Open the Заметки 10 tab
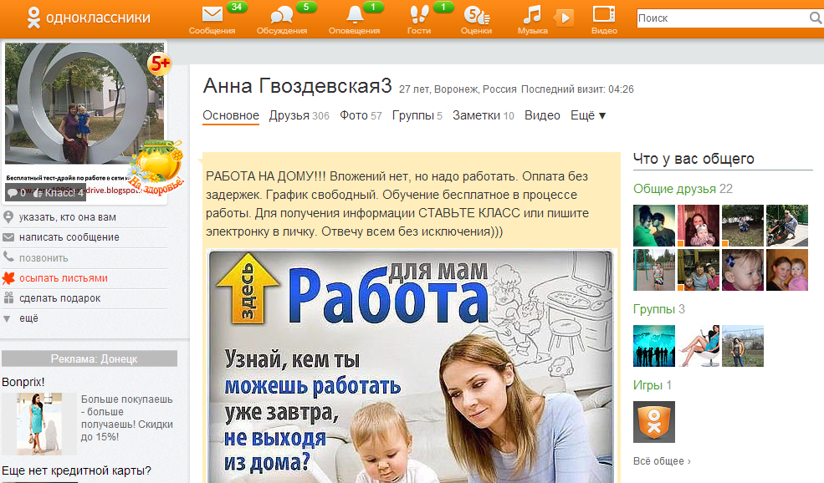This screenshot has width=824, height=483. [x=484, y=115]
